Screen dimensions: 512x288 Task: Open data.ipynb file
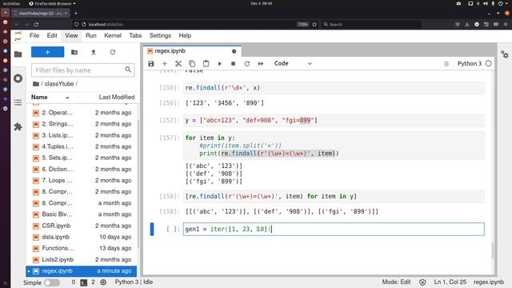(x=82, y=237)
